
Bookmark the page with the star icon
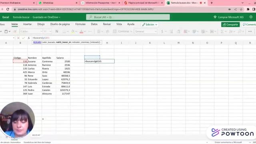point(241,9)
